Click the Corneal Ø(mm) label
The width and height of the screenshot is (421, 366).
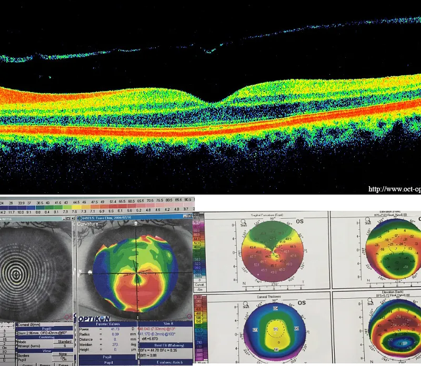pos(29,324)
